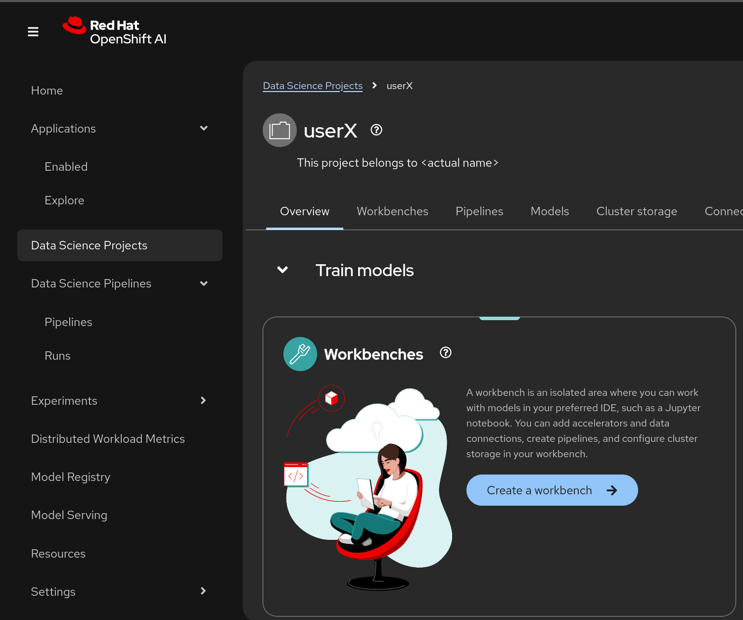Click the Train models heading
The image size is (743, 620).
[365, 270]
